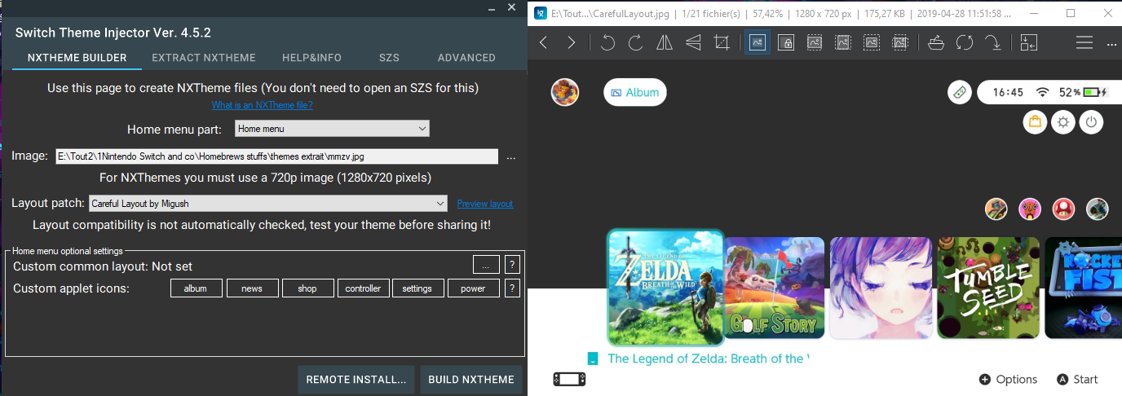Click the controller link icon near clock
The height and width of the screenshot is (396, 1122).
pos(960,92)
